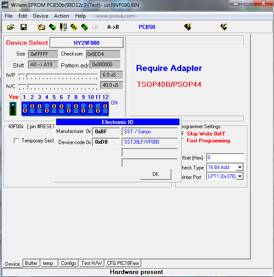Toggle DIP switch 7

69,108
